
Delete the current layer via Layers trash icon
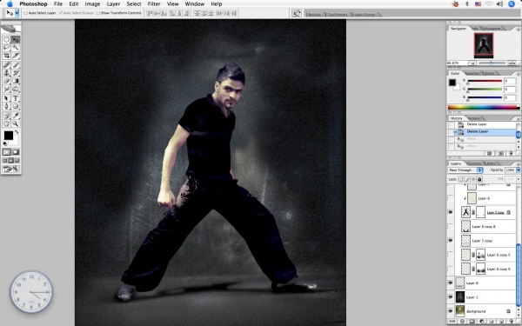(511, 322)
